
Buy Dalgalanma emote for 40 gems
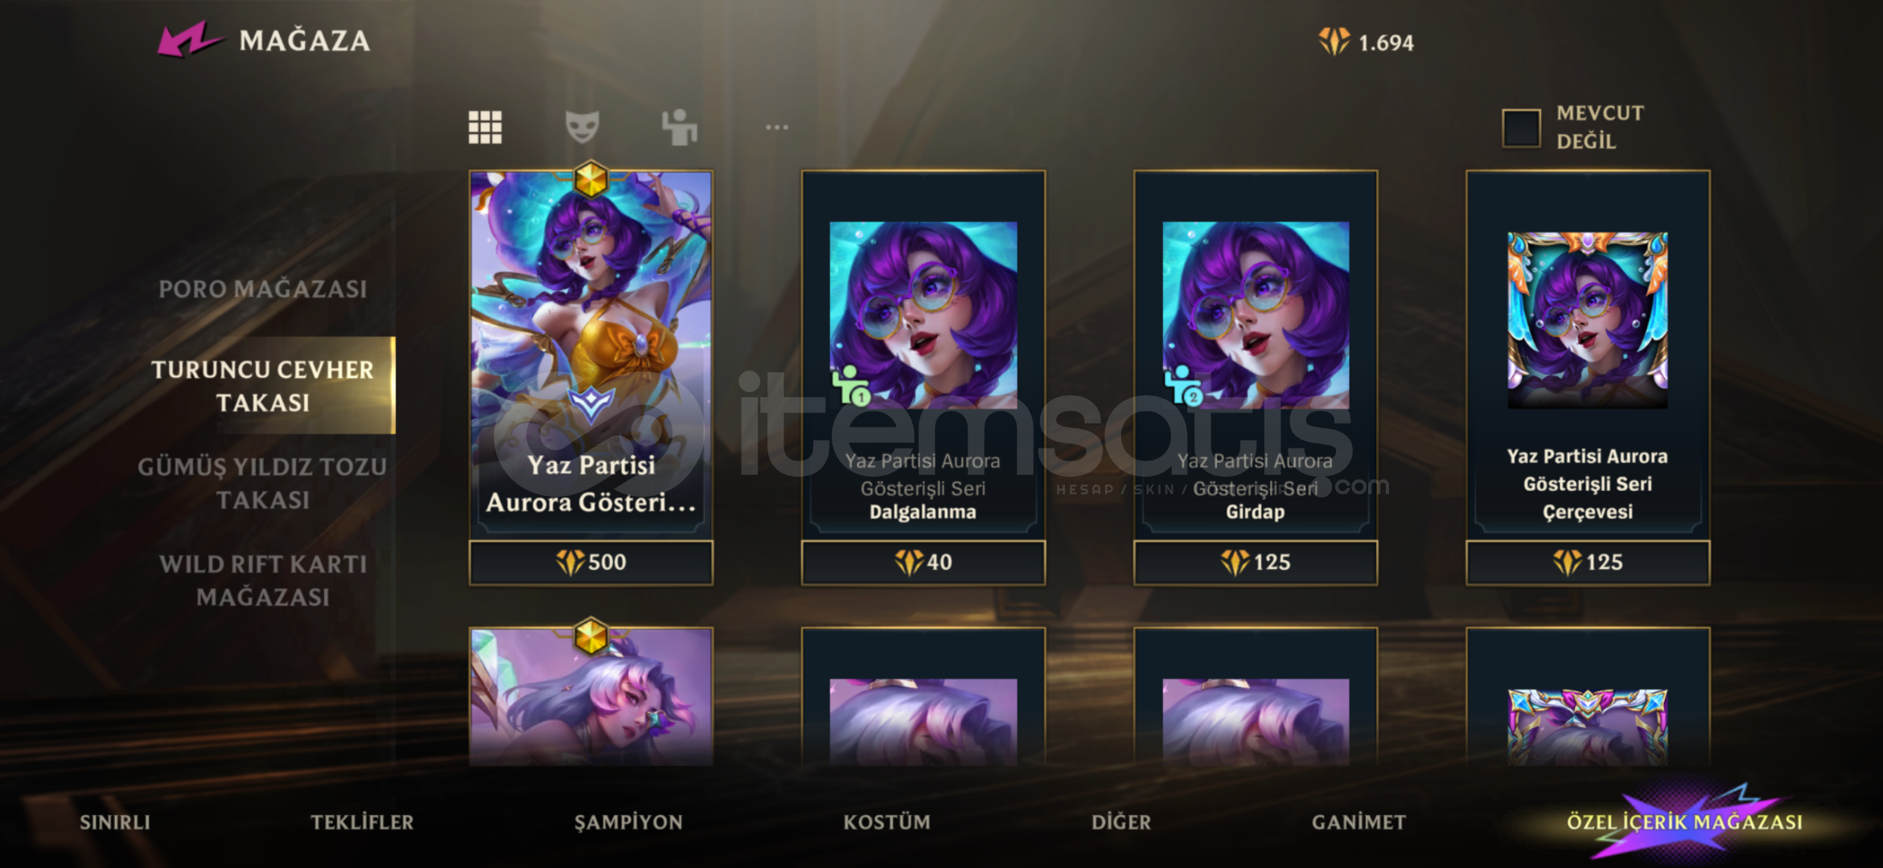click(923, 563)
